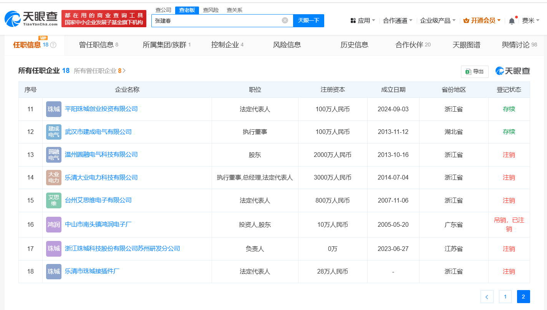Go to previous page with left arrow

coord(487,297)
